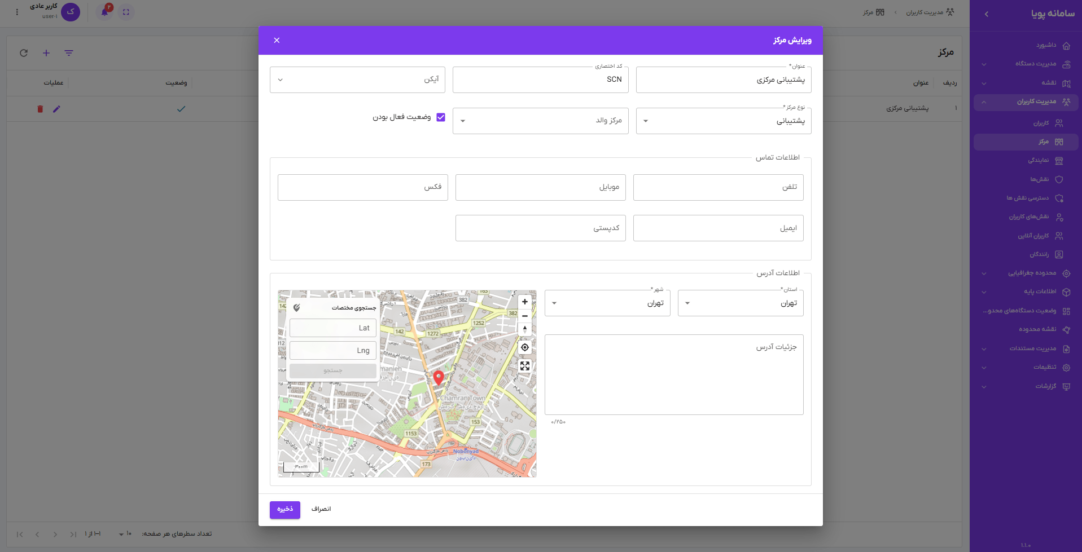Screen dimensions: 1082x552
Task: Expand گزارشات sidebar menu
Action: [1026, 387]
